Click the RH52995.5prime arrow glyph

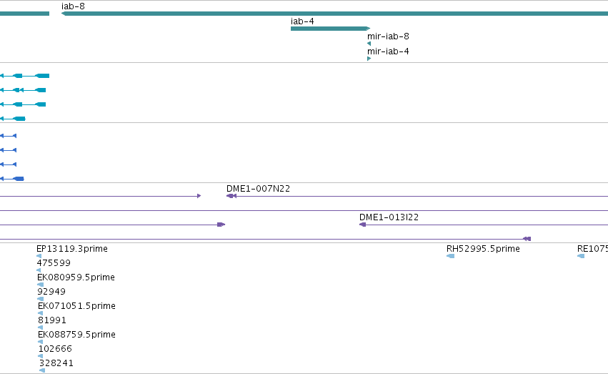(x=451, y=256)
